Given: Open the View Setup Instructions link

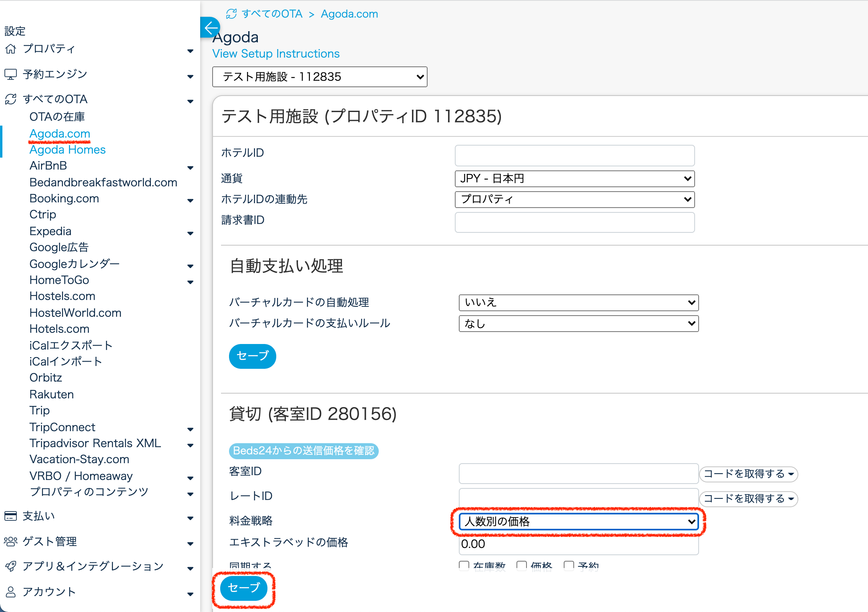Looking at the screenshot, I should [x=276, y=54].
